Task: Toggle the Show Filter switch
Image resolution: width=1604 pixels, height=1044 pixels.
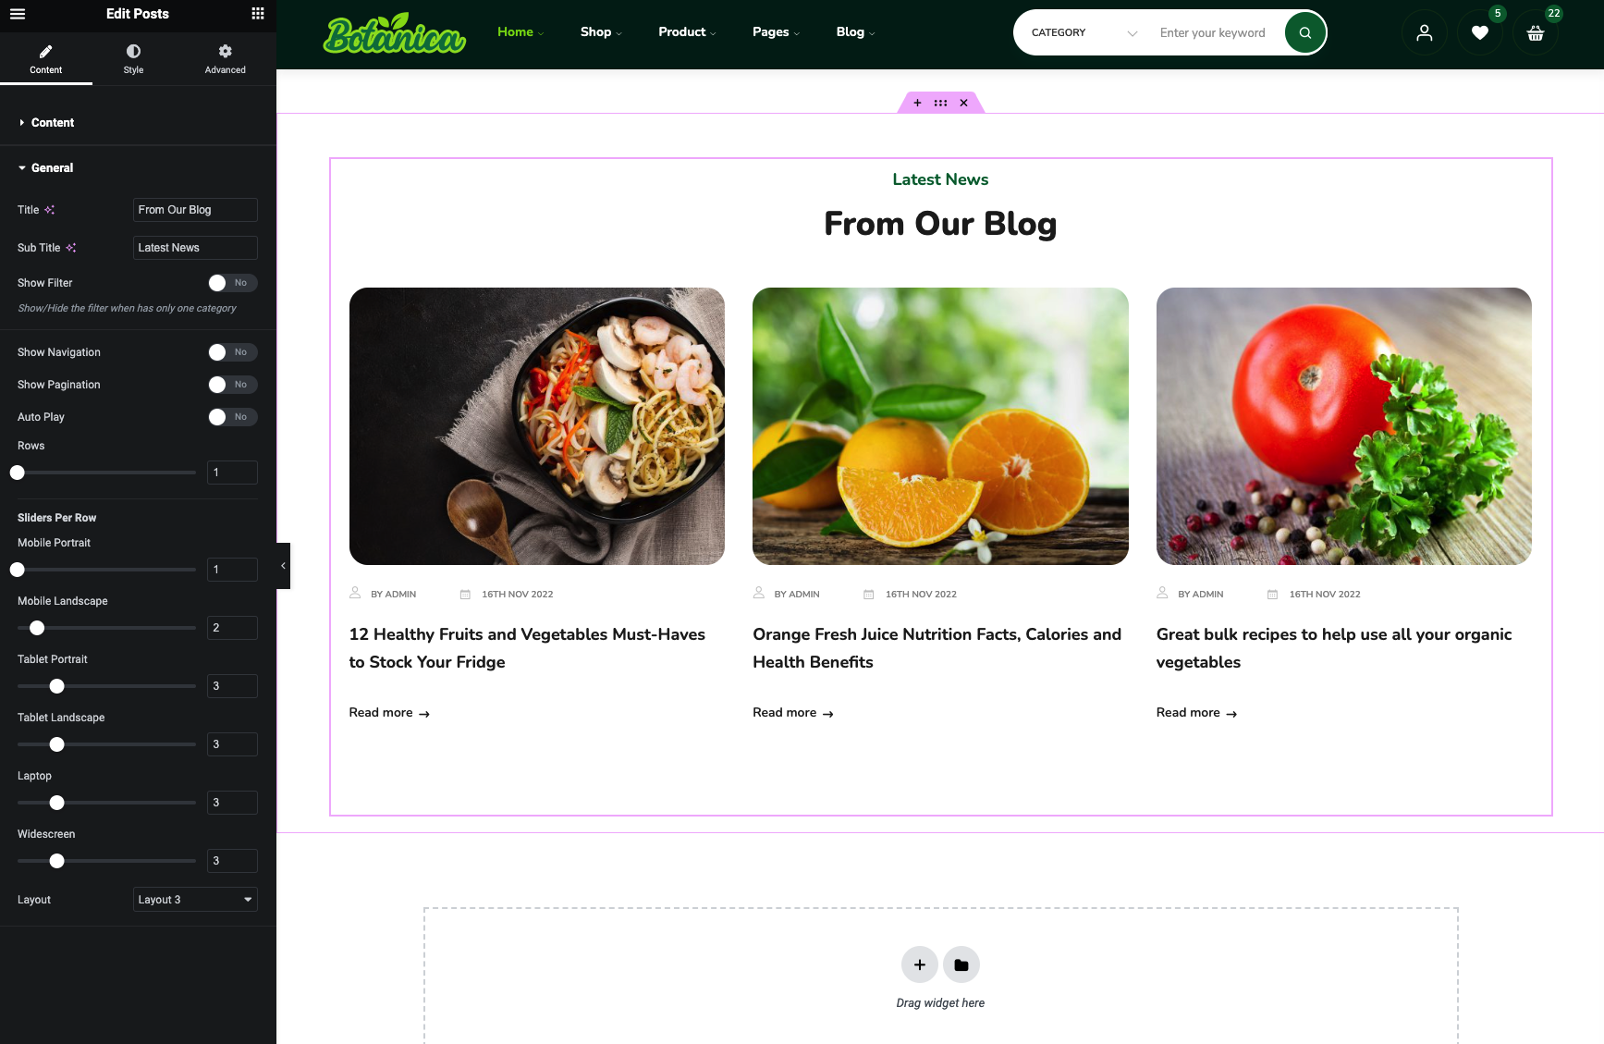Action: pos(232,283)
